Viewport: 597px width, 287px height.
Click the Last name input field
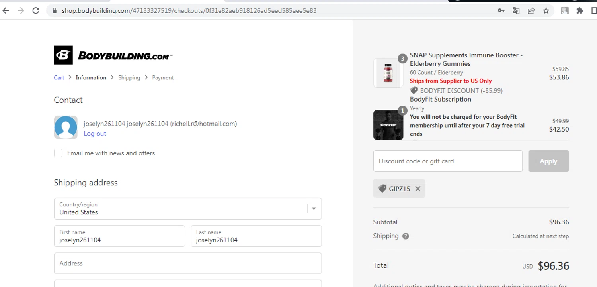pyautogui.click(x=256, y=236)
